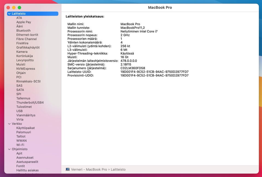Click Verneri - MacBook Pro in path bar
This screenshot has width=262, height=177.
tap(89, 169)
